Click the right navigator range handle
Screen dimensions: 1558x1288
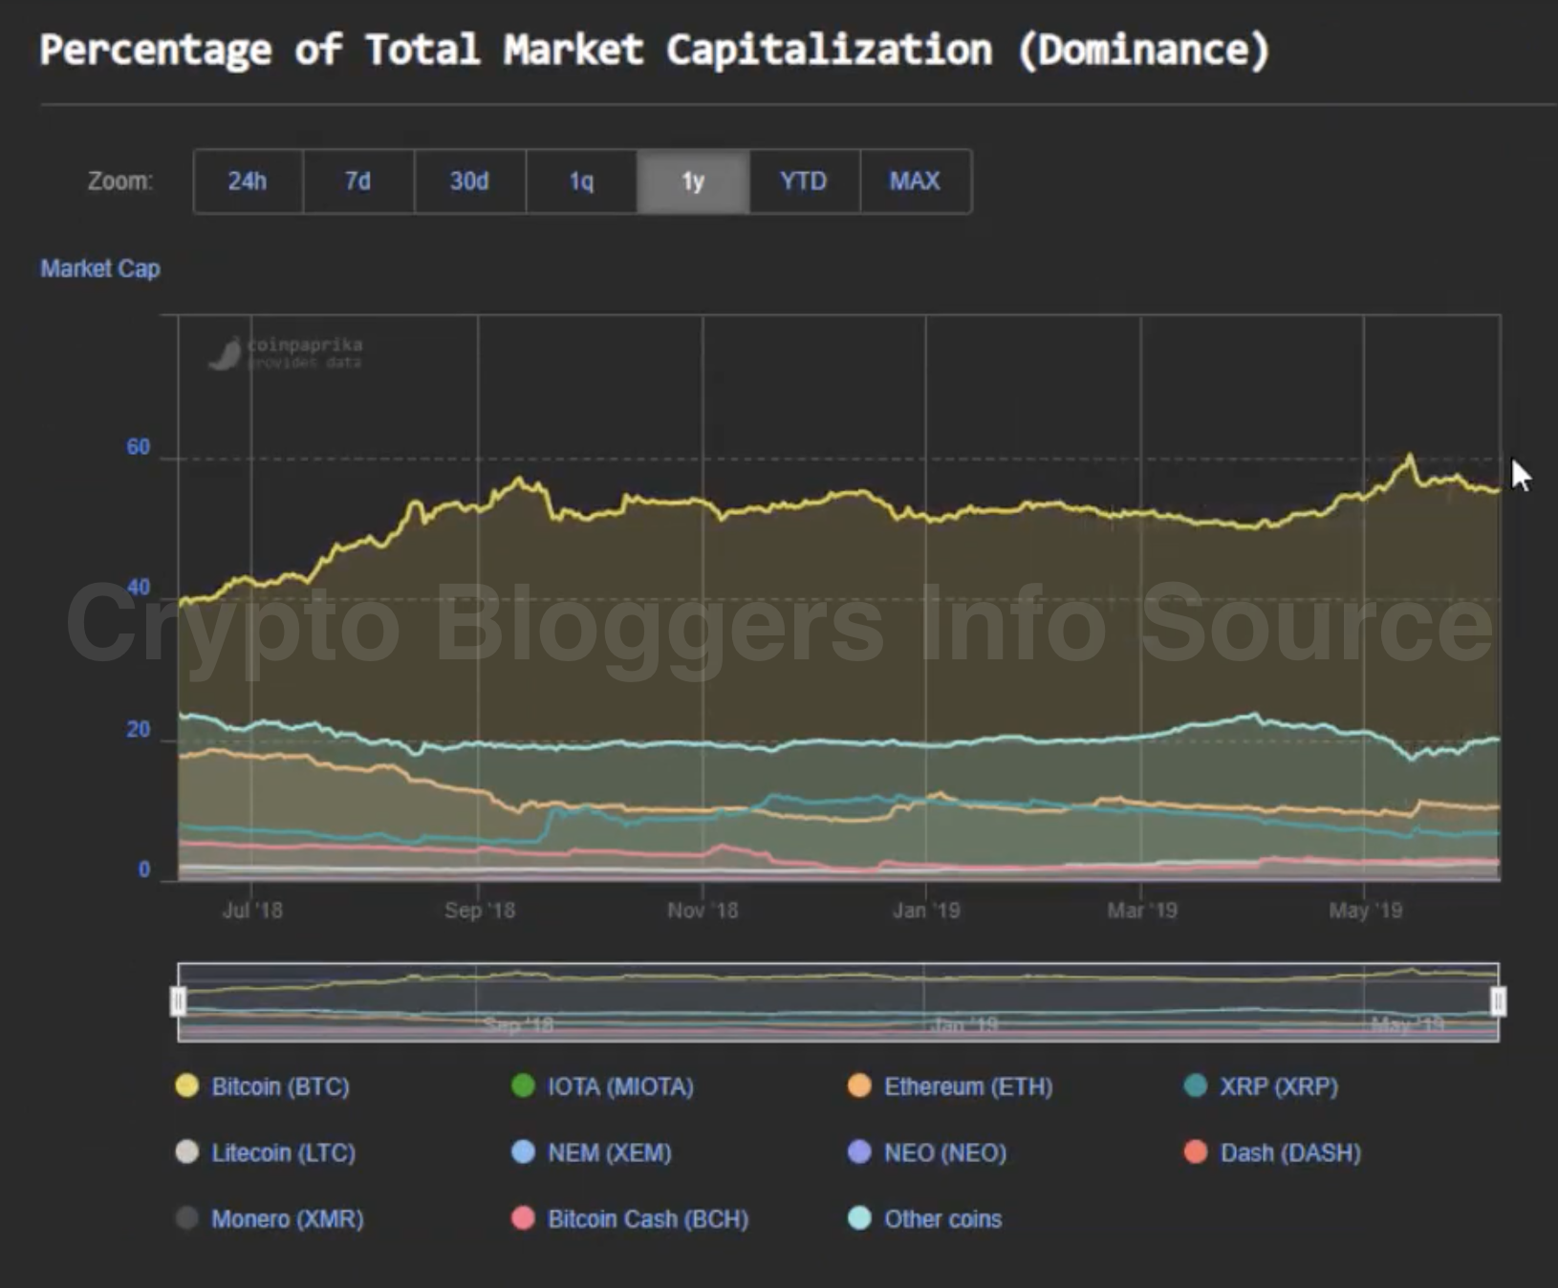point(1498,1001)
